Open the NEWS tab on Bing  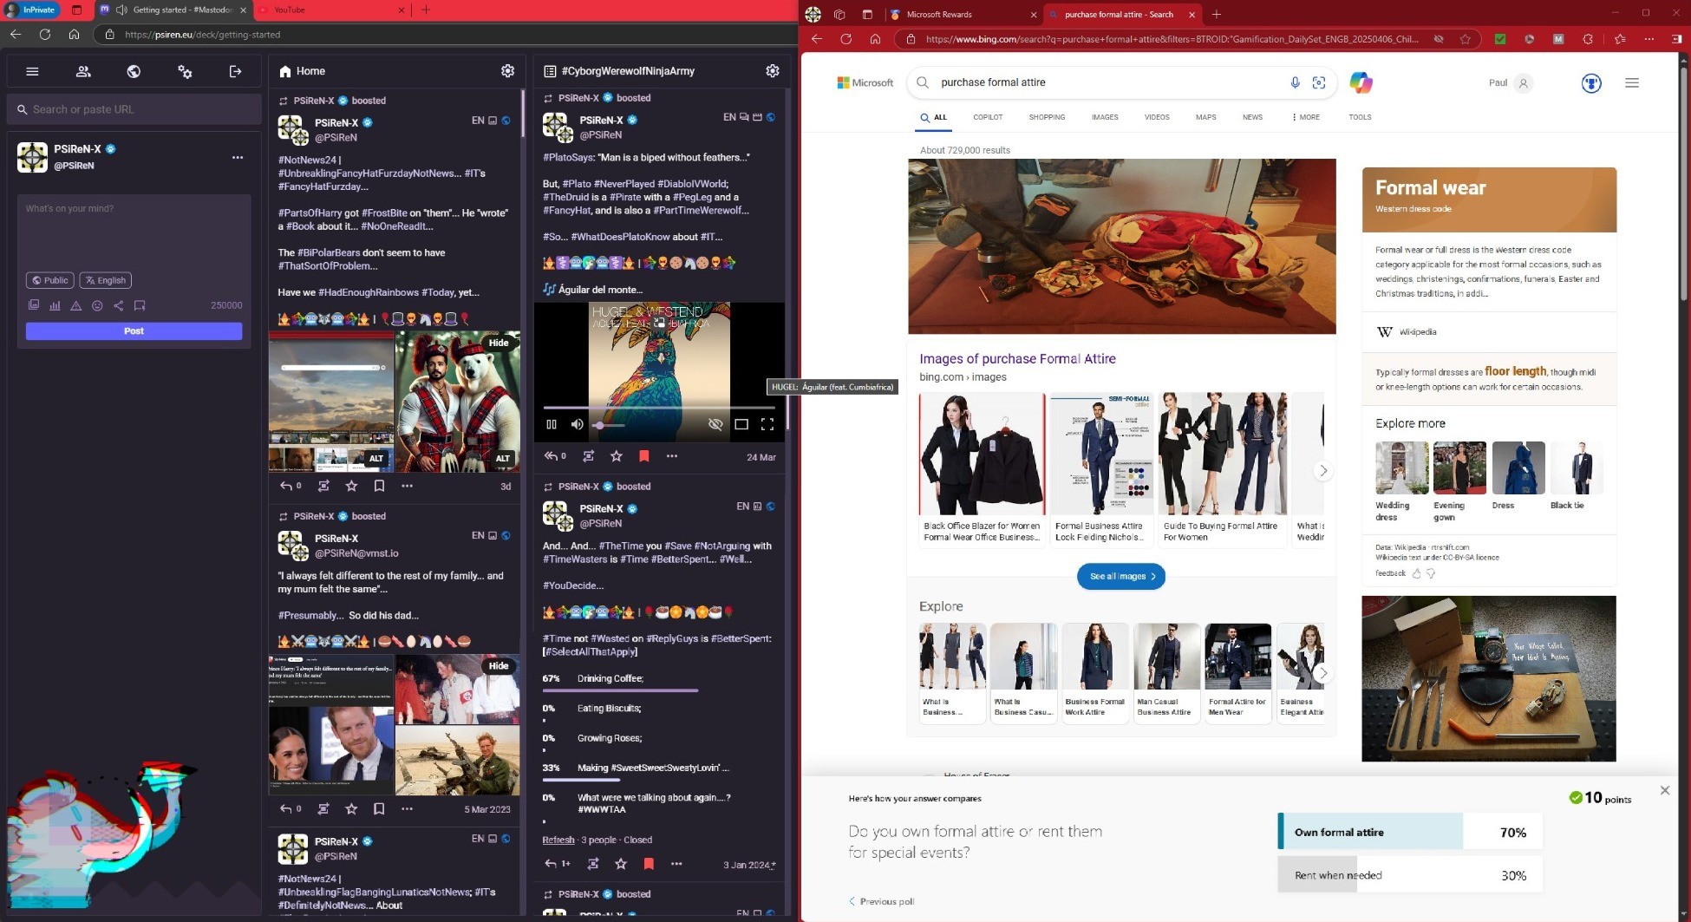click(x=1252, y=117)
